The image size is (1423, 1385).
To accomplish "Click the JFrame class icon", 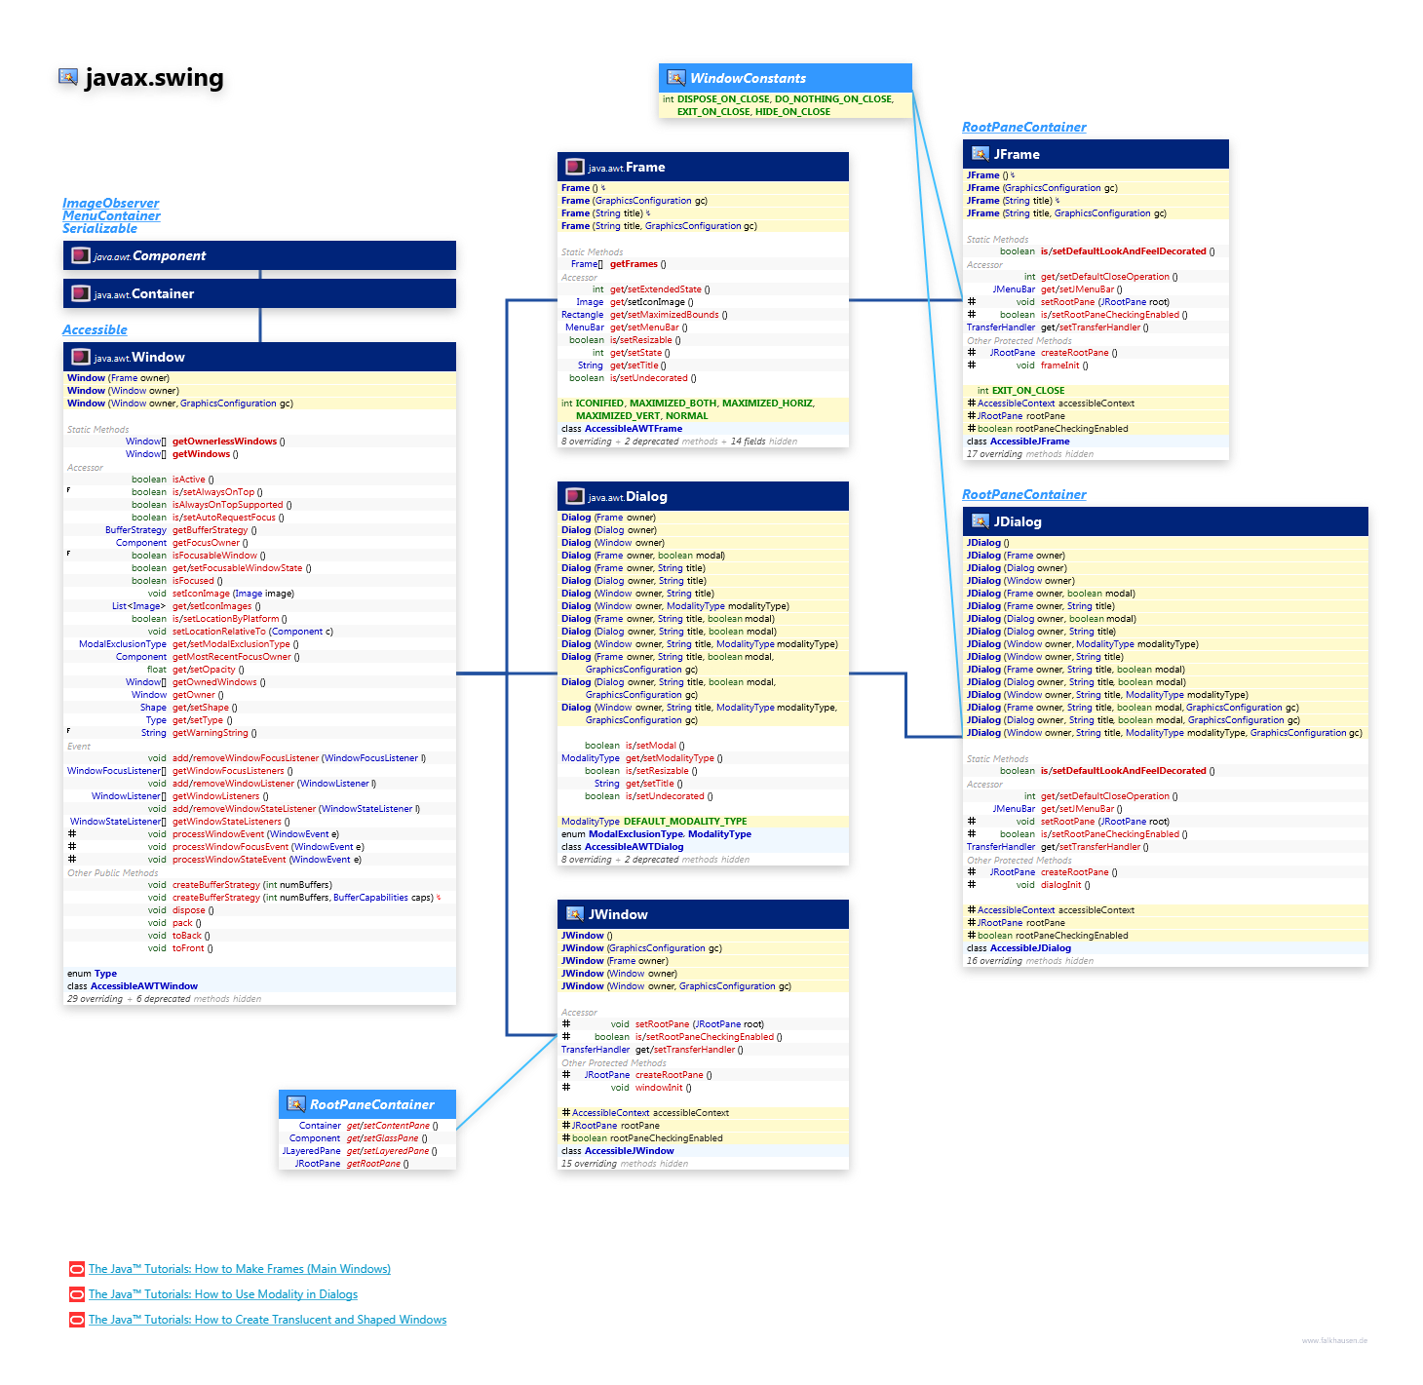I will (981, 154).
